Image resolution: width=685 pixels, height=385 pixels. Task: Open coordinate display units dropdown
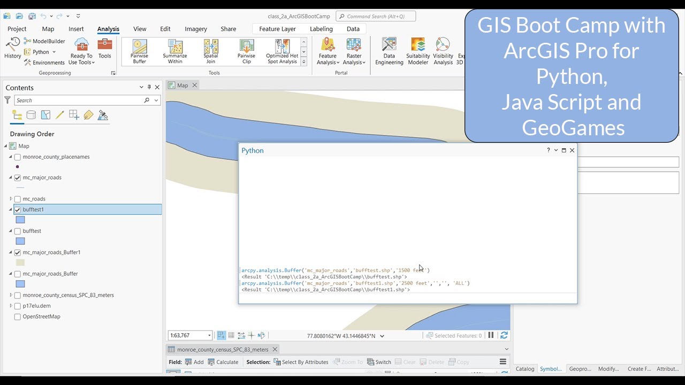pos(382,336)
